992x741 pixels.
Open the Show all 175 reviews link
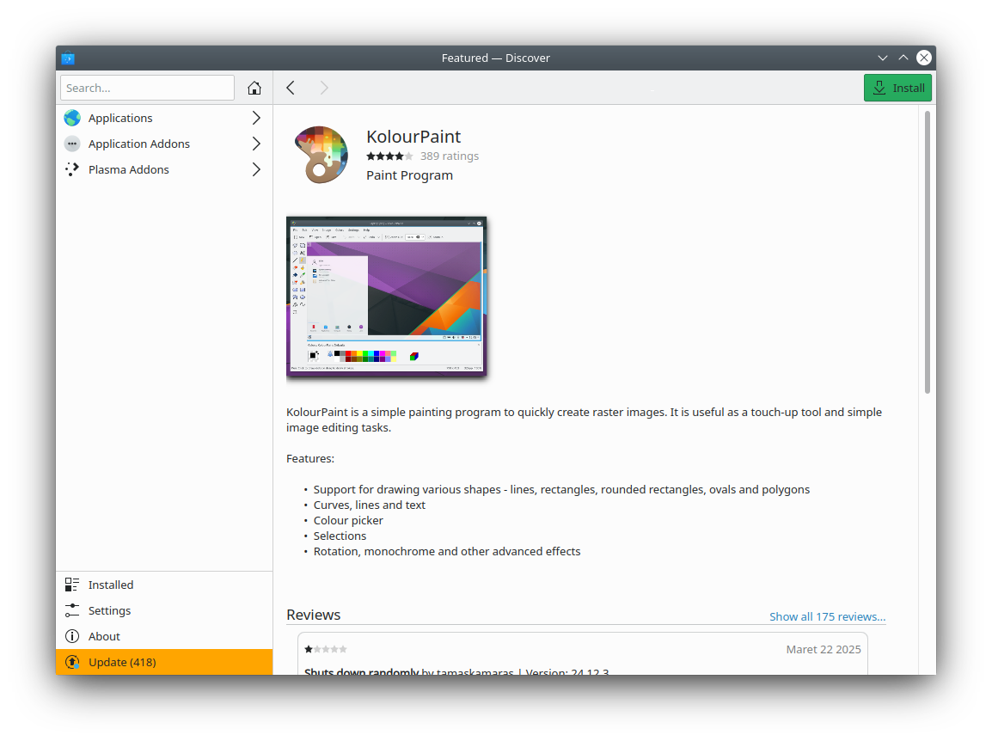pos(828,616)
